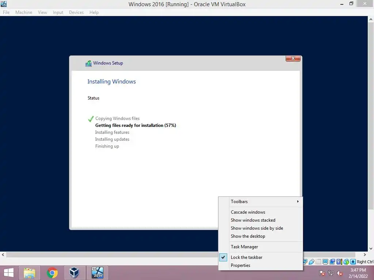Viewport: 374px width, 280px height.
Task: Restore down the VirtualBox window
Action: click(351, 4)
